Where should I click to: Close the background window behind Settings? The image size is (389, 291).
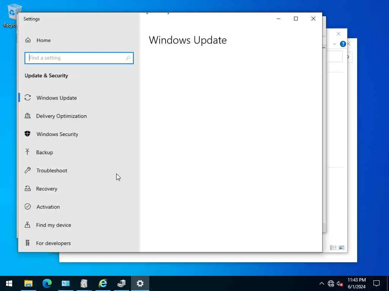coord(338,34)
